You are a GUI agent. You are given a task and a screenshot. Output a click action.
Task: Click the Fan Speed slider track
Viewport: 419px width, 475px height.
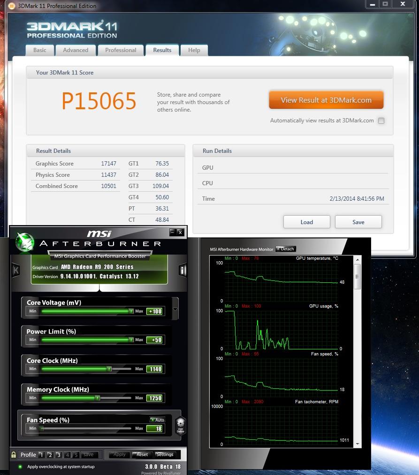86,429
